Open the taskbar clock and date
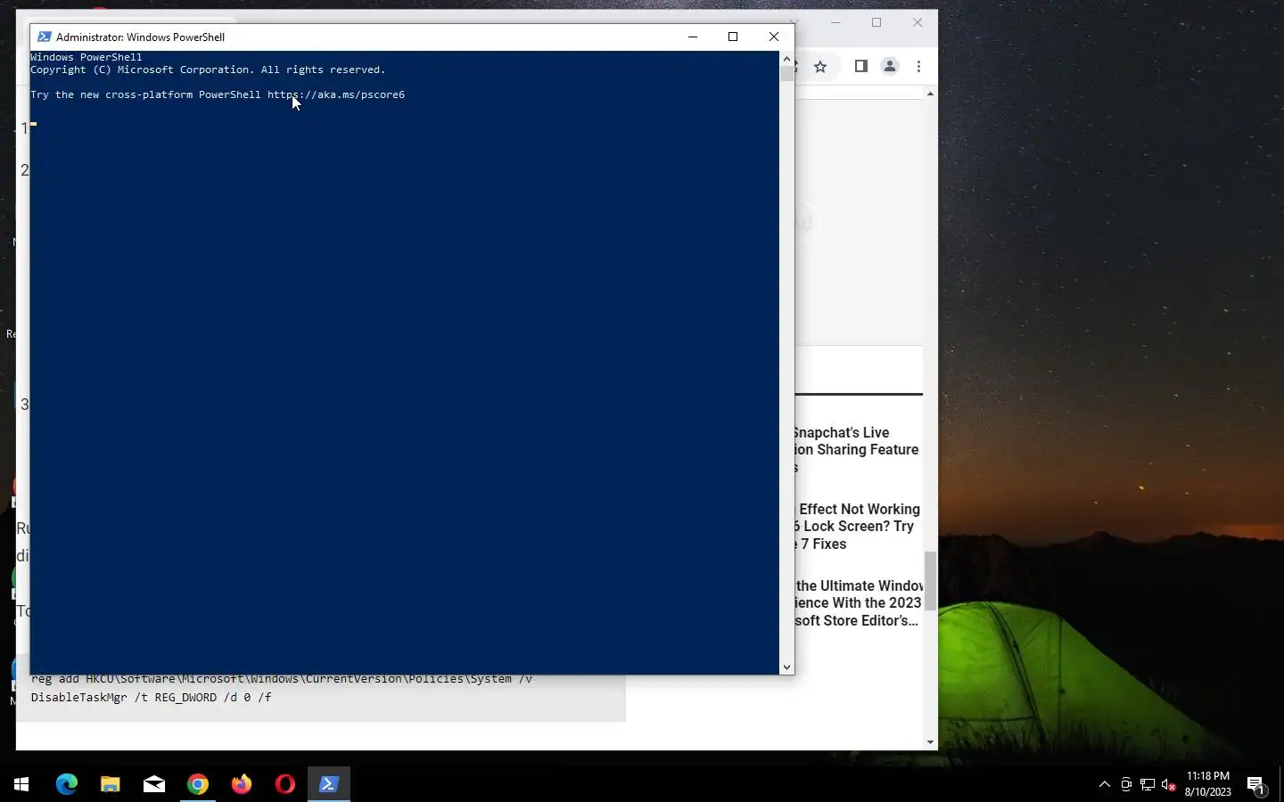The width and height of the screenshot is (1284, 802). coord(1208,784)
